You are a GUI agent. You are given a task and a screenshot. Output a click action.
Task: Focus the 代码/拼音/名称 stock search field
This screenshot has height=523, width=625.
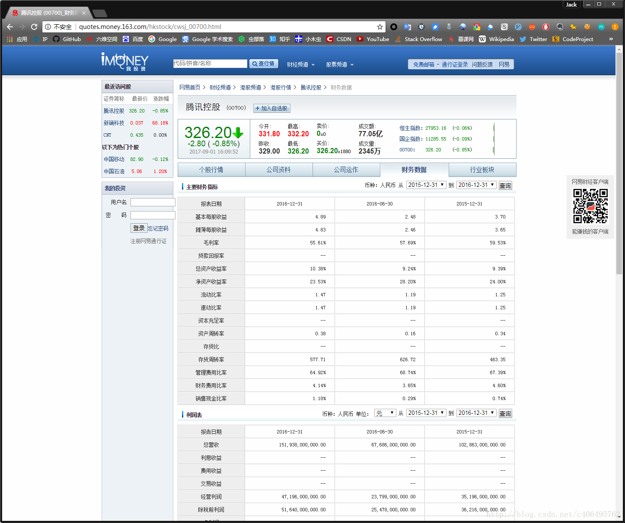pyautogui.click(x=210, y=64)
